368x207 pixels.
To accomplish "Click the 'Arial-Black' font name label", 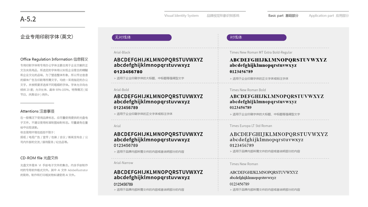I will pos(122,52).
